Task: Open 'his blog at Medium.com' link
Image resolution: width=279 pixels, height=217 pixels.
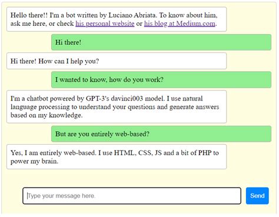Action: [x=180, y=24]
